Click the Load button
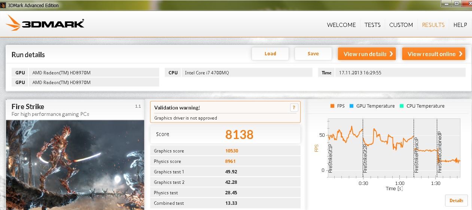Screen dimensions: 472x210 (270, 54)
